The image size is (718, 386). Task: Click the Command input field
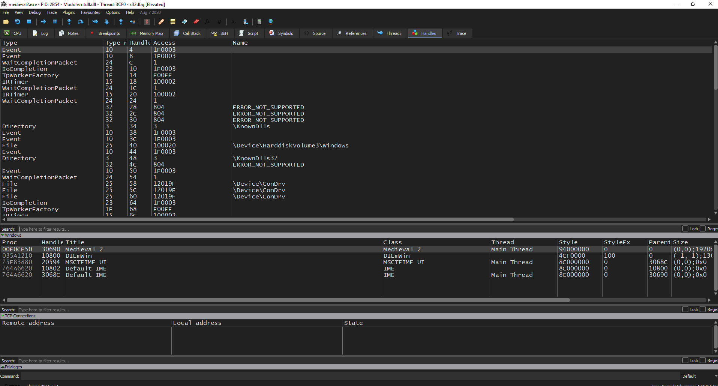[350, 376]
